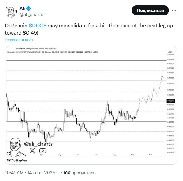Open the @ali_charts handle under the name
Image resolution: width=183 pixels, height=181 pixels.
coord(31,14)
